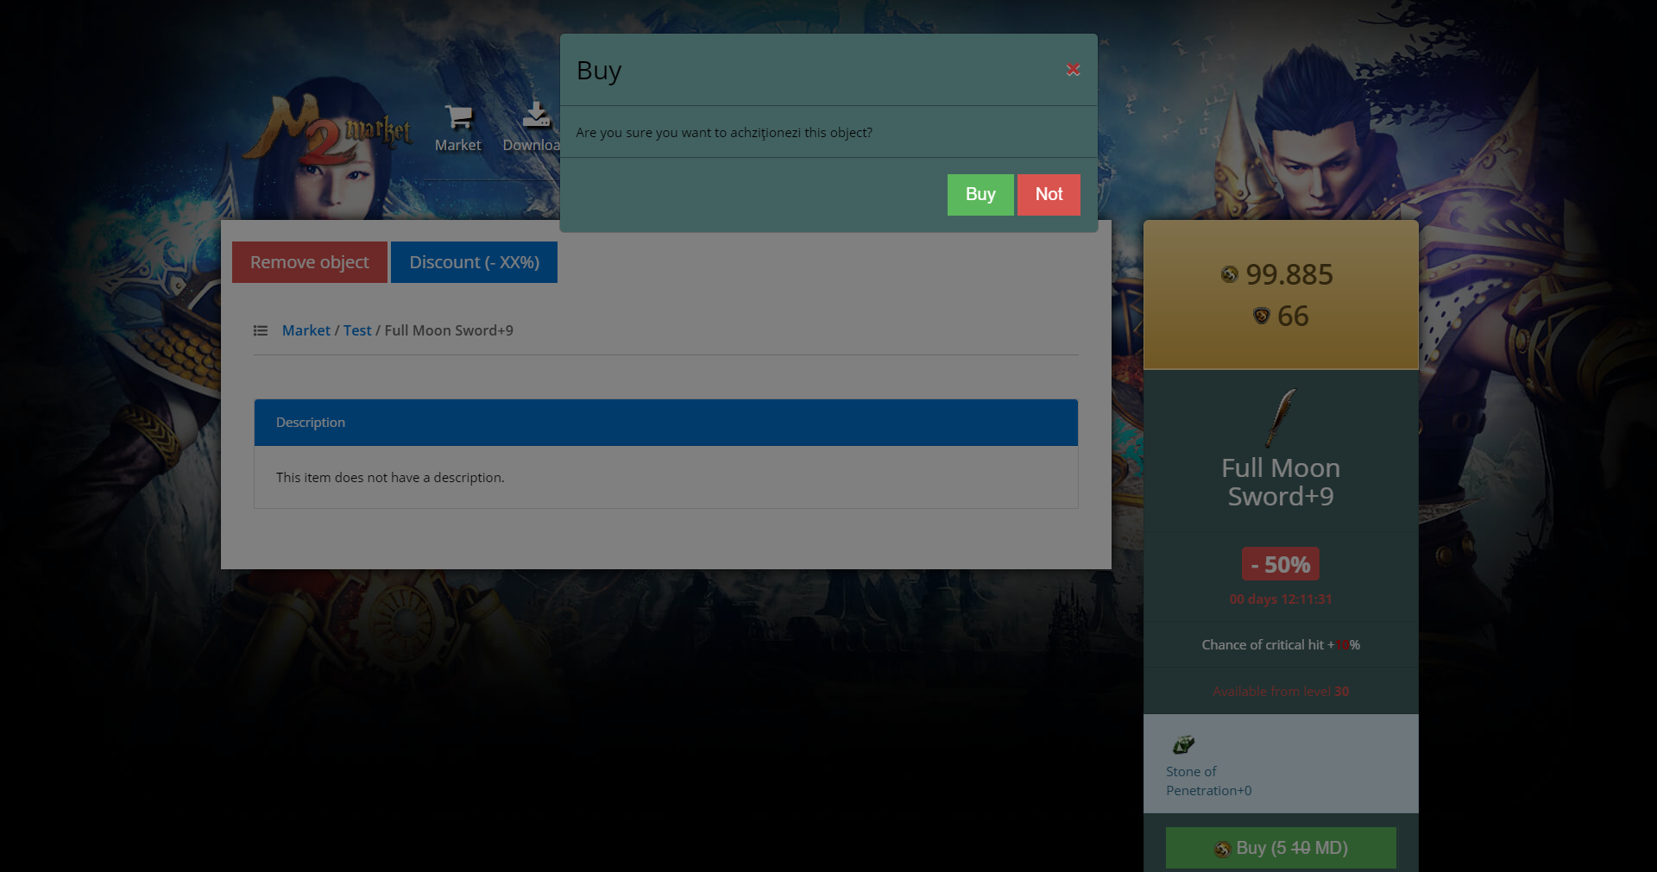The image size is (1657, 872).
Task: Cancel purchase with the Not button
Action: tap(1048, 195)
